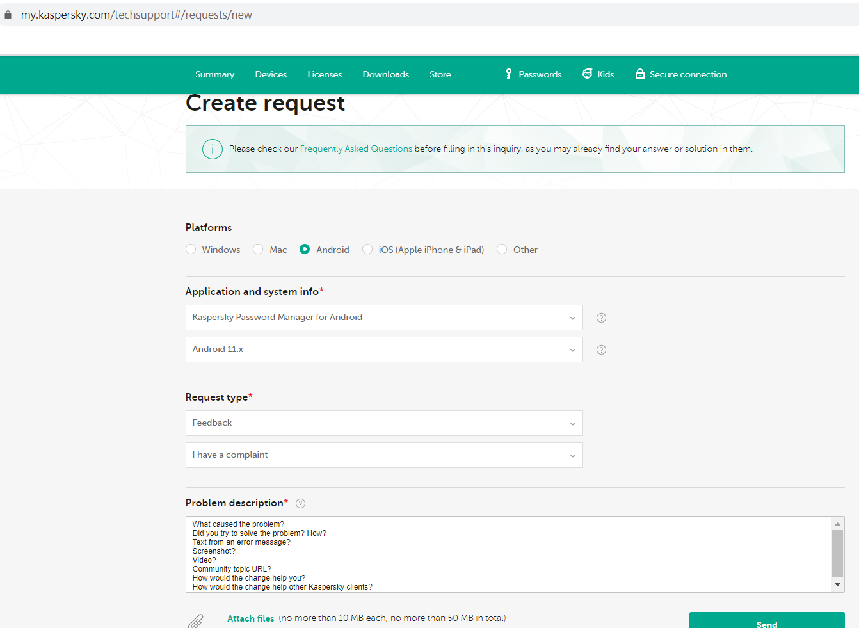This screenshot has height=628, width=859.
Task: Click the info circle icon in FAQ banner
Action: pyautogui.click(x=213, y=149)
